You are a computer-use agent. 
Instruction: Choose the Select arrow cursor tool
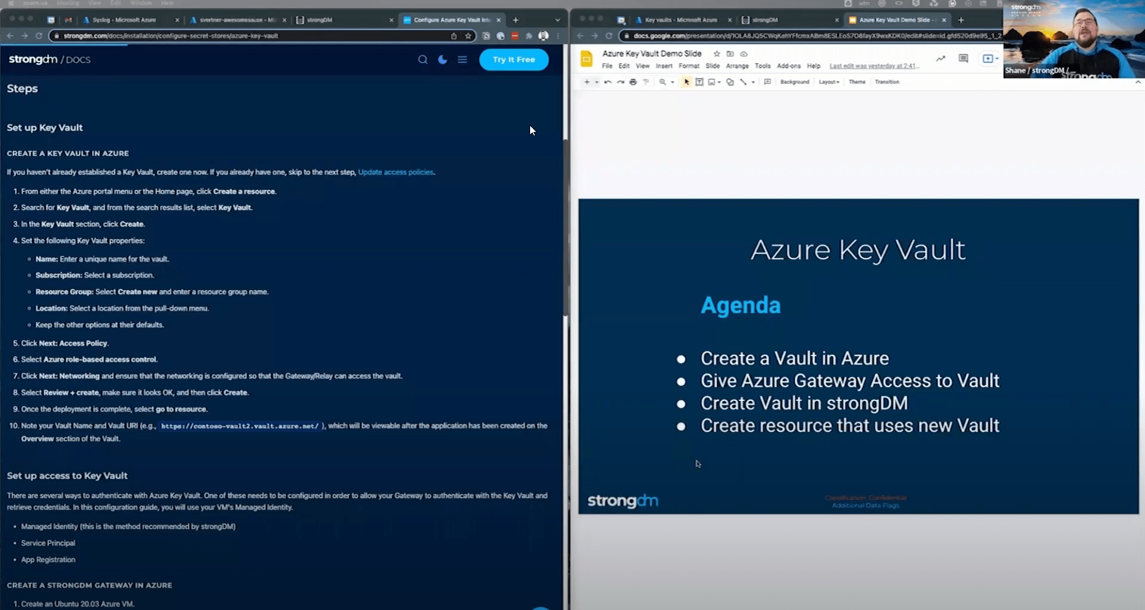click(x=686, y=82)
